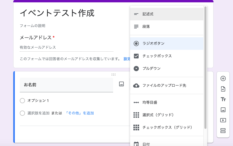Add a title and description with Tt icon
233x146 pixels.
click(x=223, y=99)
